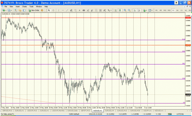Toggle Chart Shift from right border
192x116 pixels.
[139, 10]
